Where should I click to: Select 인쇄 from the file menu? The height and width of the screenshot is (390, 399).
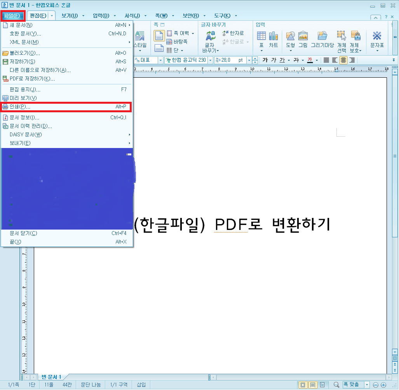pyautogui.click(x=39, y=107)
